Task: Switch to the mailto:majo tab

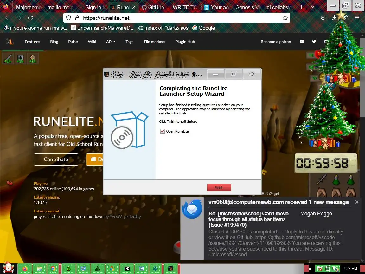Action: point(60,7)
